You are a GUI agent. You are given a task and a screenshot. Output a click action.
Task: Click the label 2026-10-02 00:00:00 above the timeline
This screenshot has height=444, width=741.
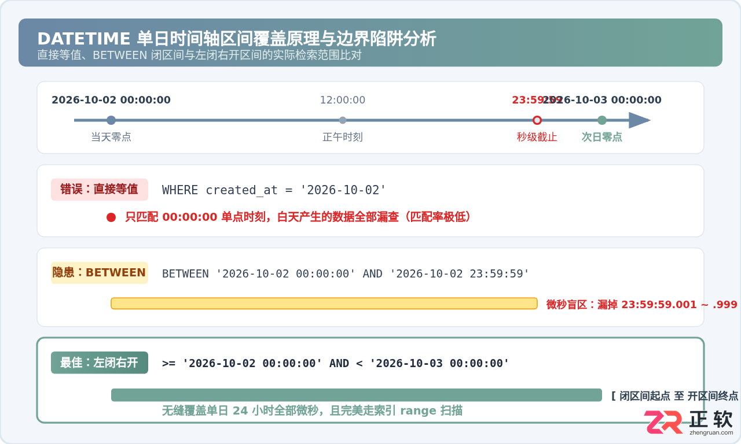(111, 100)
